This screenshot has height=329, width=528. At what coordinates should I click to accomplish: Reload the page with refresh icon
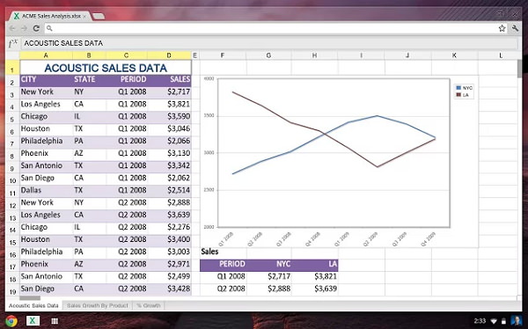36,28
